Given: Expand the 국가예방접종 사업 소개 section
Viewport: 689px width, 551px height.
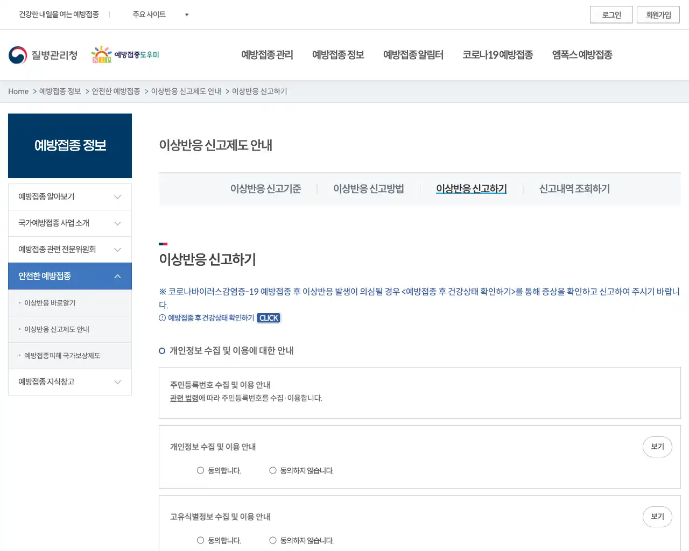Looking at the screenshot, I should coord(69,223).
